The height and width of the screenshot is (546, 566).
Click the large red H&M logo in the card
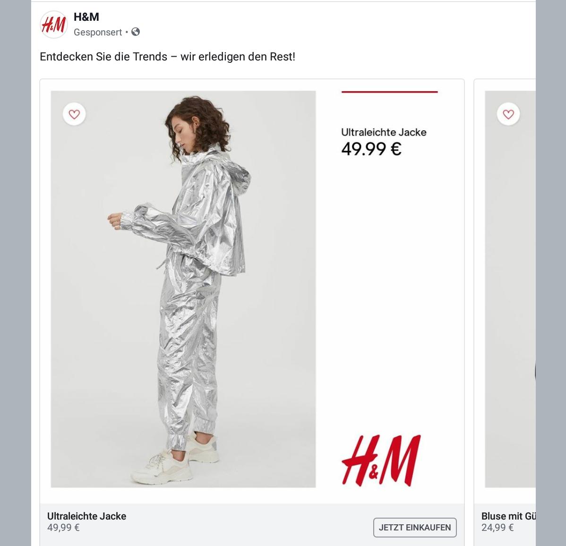[x=381, y=461]
